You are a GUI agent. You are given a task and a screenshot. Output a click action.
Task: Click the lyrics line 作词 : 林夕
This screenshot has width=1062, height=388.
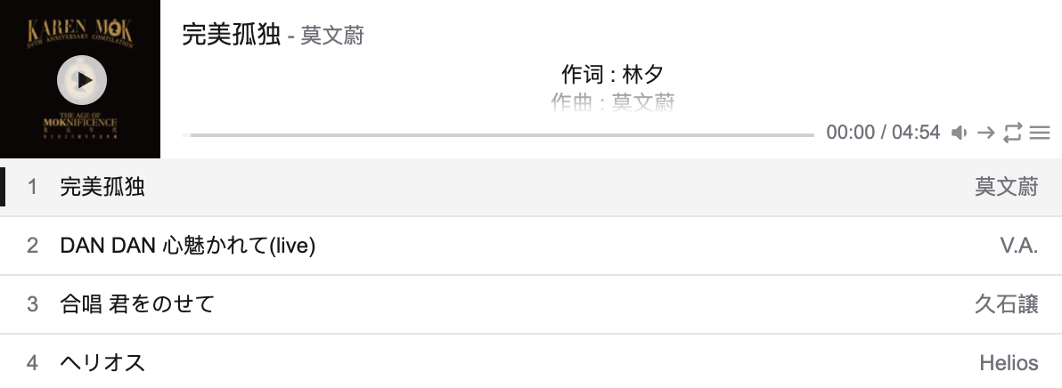[613, 74]
